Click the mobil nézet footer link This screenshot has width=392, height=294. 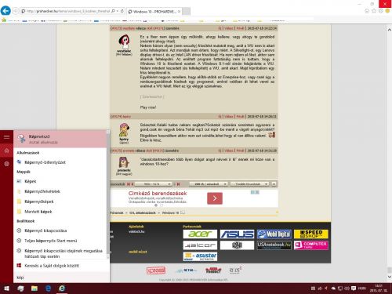coord(138,252)
